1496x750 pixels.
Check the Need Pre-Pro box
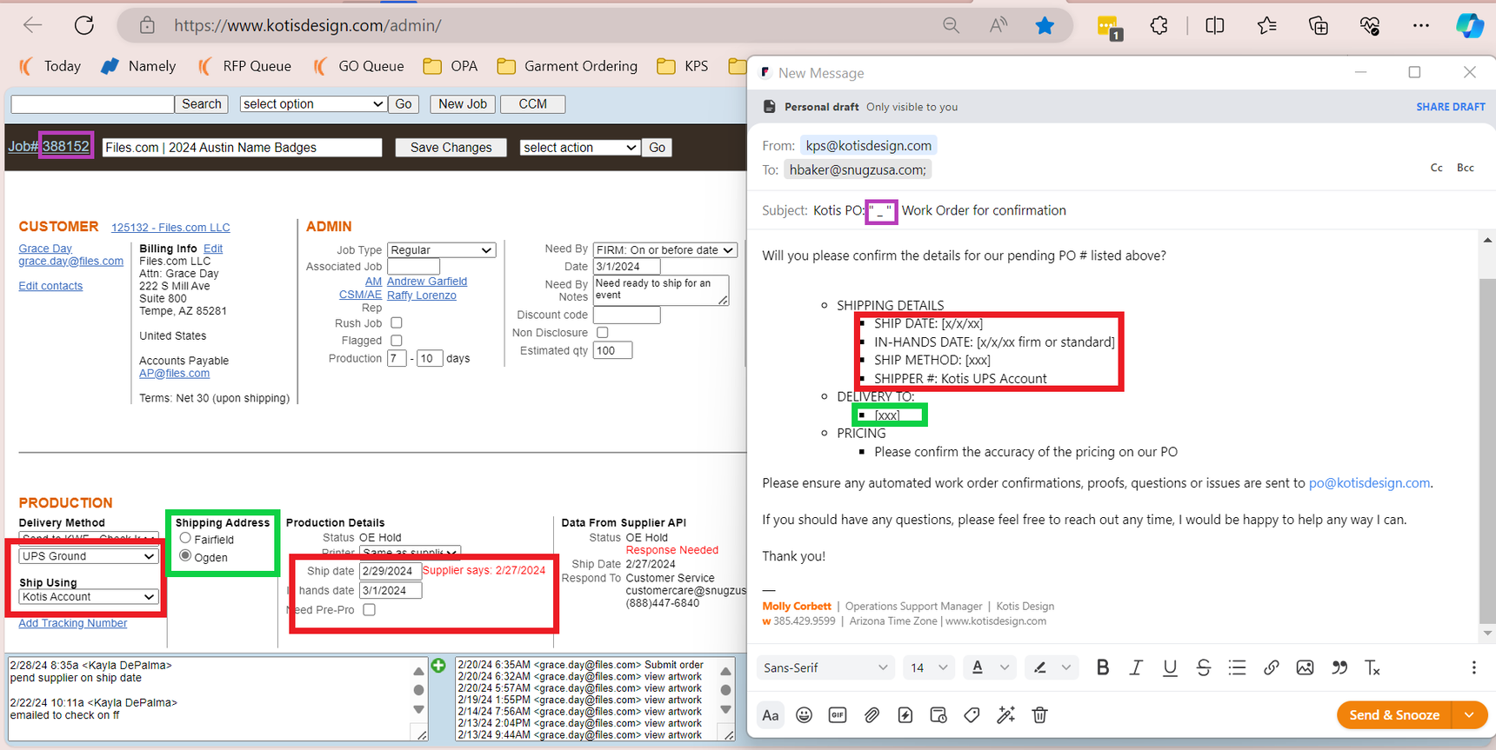coord(370,610)
